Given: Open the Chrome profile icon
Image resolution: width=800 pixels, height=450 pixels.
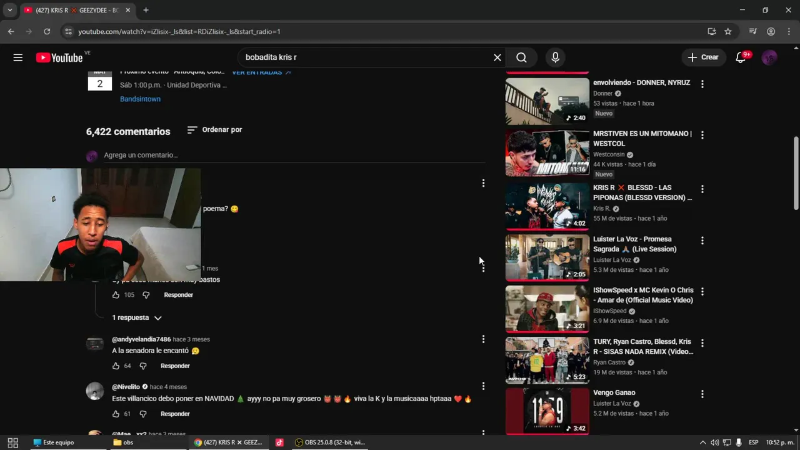Looking at the screenshot, I should click(771, 31).
